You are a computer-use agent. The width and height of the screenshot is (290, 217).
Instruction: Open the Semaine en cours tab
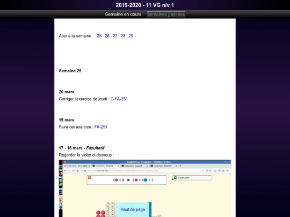(123, 14)
